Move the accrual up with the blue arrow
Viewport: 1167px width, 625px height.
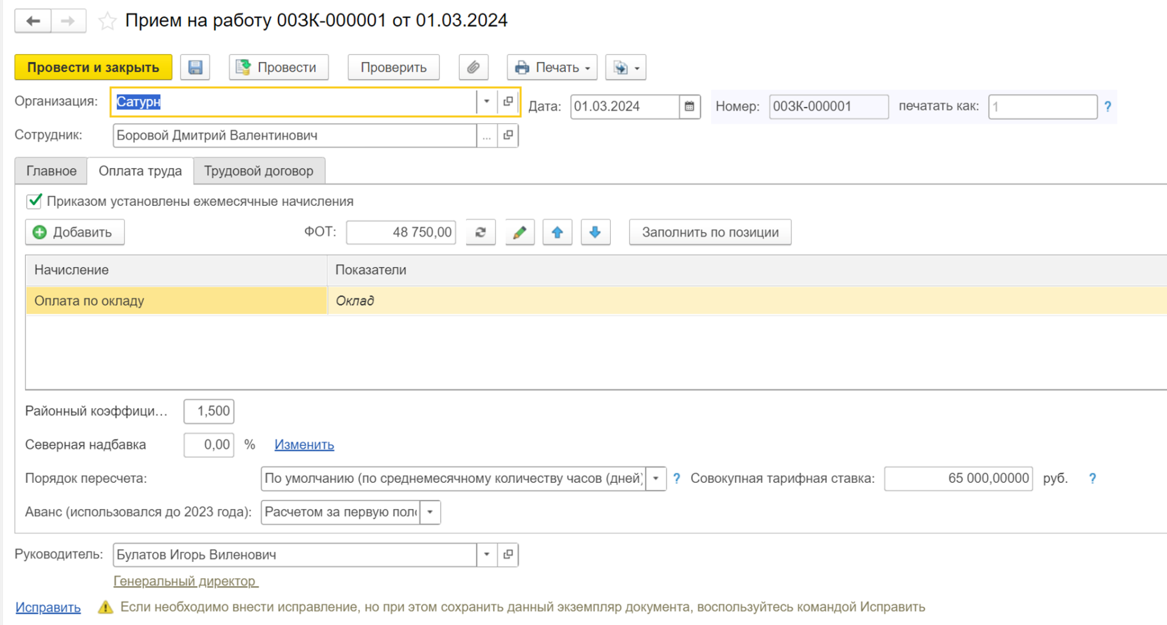tap(557, 232)
